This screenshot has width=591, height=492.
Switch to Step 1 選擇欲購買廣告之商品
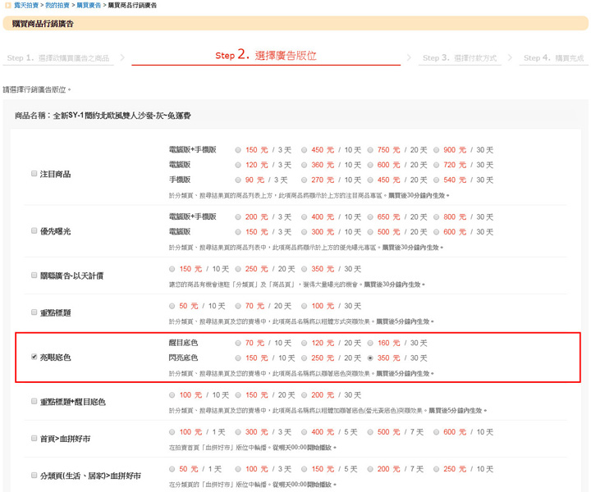point(57,58)
